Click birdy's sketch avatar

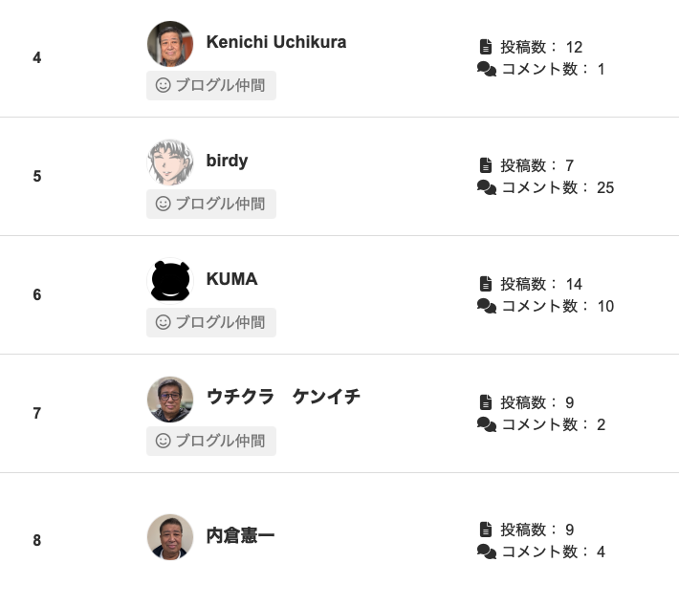170,162
